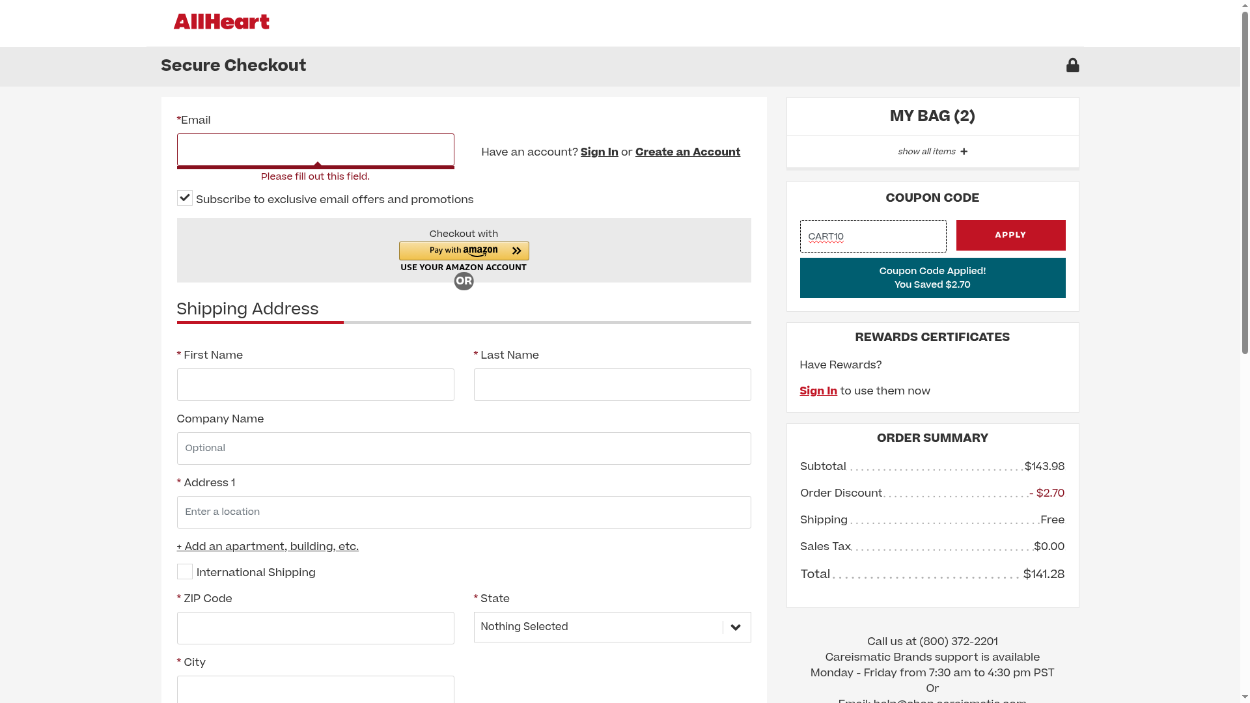
Task: Open the State dropdown
Action: tap(612, 627)
